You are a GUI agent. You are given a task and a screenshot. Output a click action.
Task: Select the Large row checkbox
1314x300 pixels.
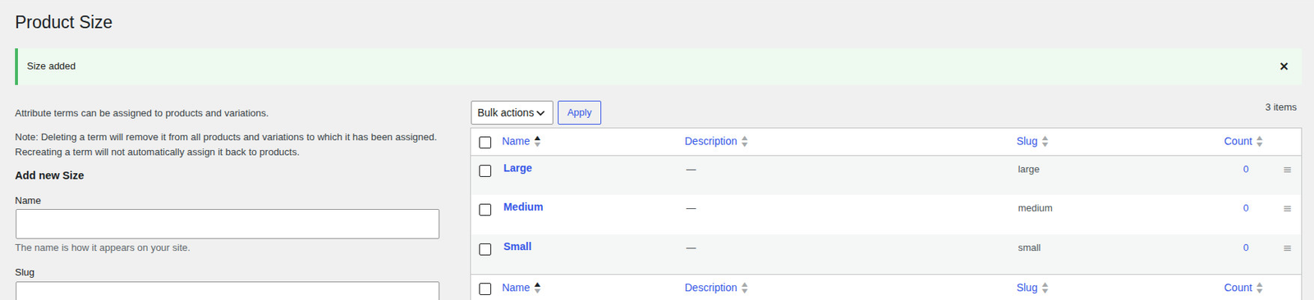(485, 170)
